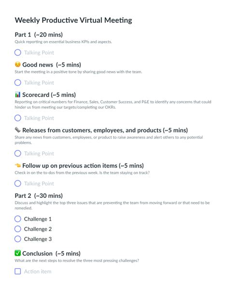
Task: Toggle the Talking Point circle under Part 1
Action: click(x=18, y=53)
